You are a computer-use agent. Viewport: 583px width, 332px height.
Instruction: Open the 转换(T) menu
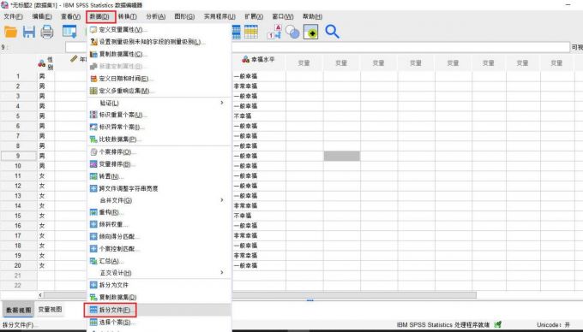128,17
